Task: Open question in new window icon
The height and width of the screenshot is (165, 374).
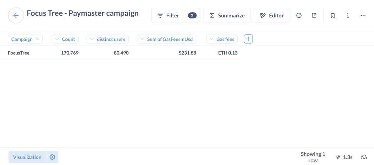Action: pyautogui.click(x=314, y=16)
